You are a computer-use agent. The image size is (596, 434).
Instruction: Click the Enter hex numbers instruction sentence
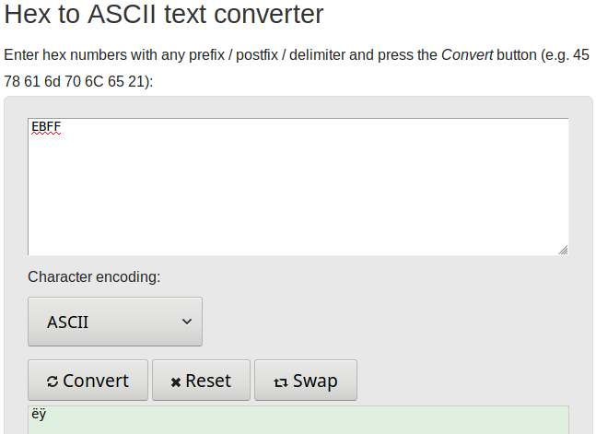pos(297,68)
